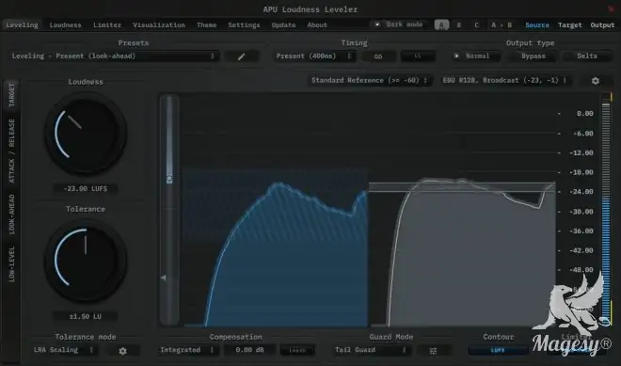The width and height of the screenshot is (621, 366).
Task: Open the Theme tab
Action: click(x=207, y=25)
